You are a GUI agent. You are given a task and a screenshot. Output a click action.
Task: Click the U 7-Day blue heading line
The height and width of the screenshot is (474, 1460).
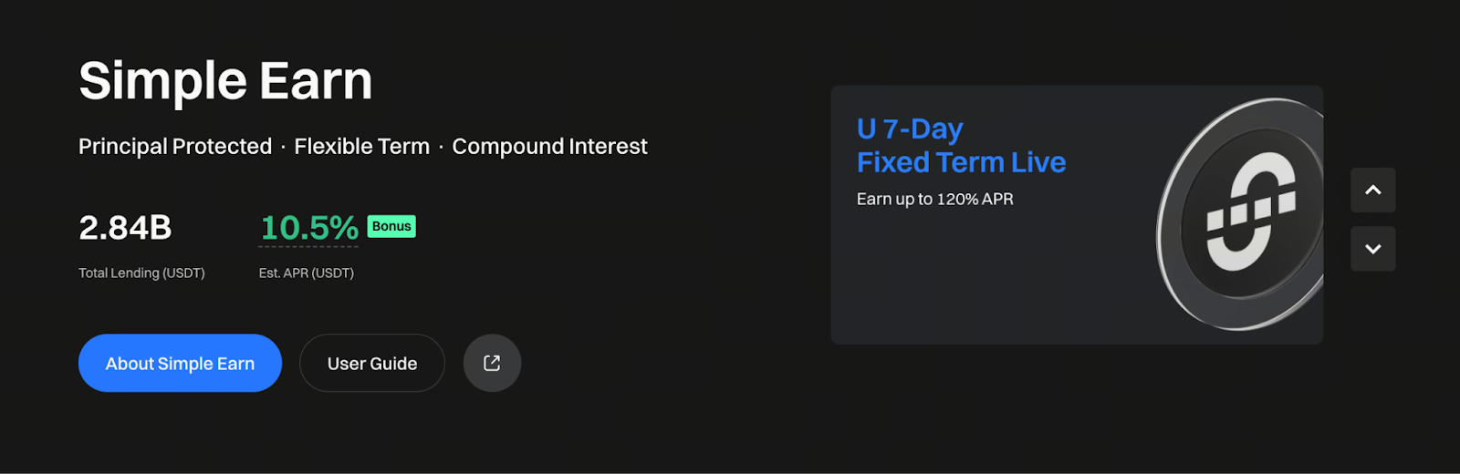[910, 129]
